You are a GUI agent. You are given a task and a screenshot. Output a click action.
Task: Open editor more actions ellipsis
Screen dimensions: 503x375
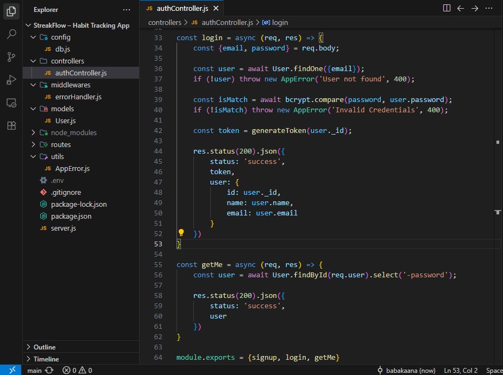tap(489, 8)
